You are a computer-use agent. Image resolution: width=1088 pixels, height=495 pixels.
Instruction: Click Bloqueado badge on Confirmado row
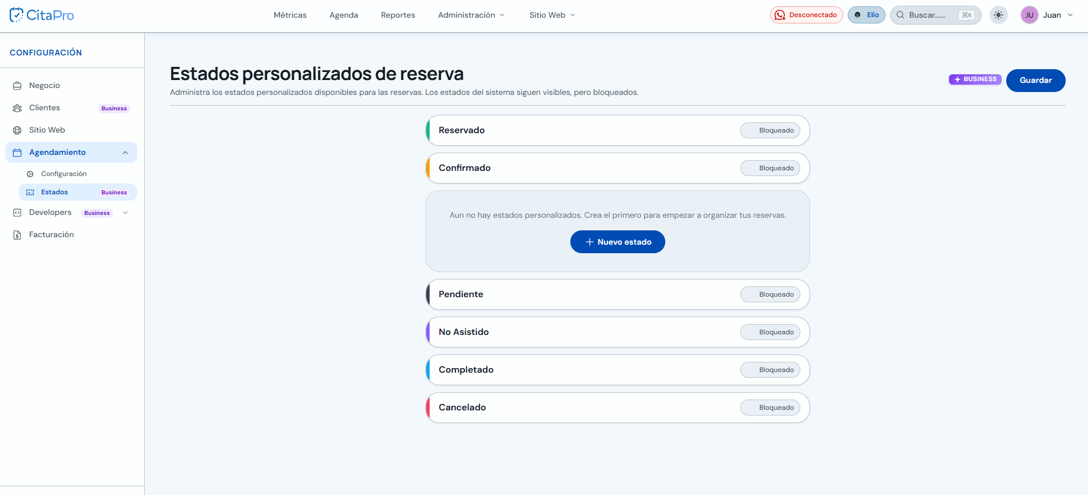pos(770,168)
